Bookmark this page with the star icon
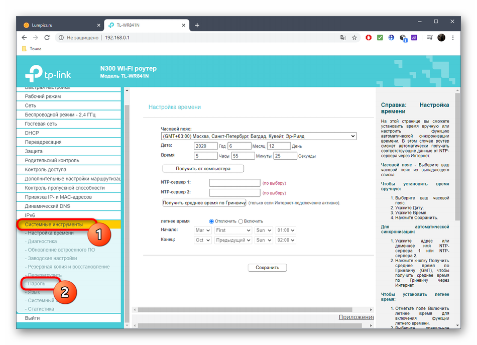This screenshot has height=345, width=477. (x=354, y=38)
